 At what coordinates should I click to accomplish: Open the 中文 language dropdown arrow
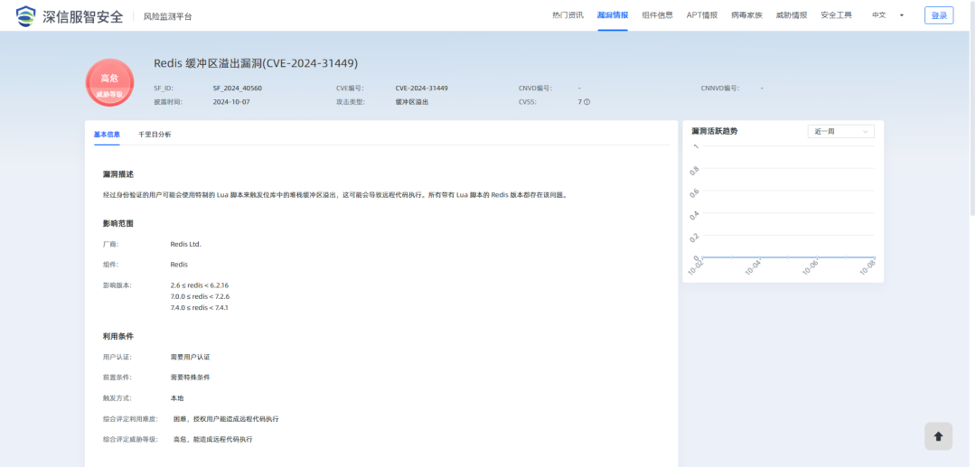point(901,15)
